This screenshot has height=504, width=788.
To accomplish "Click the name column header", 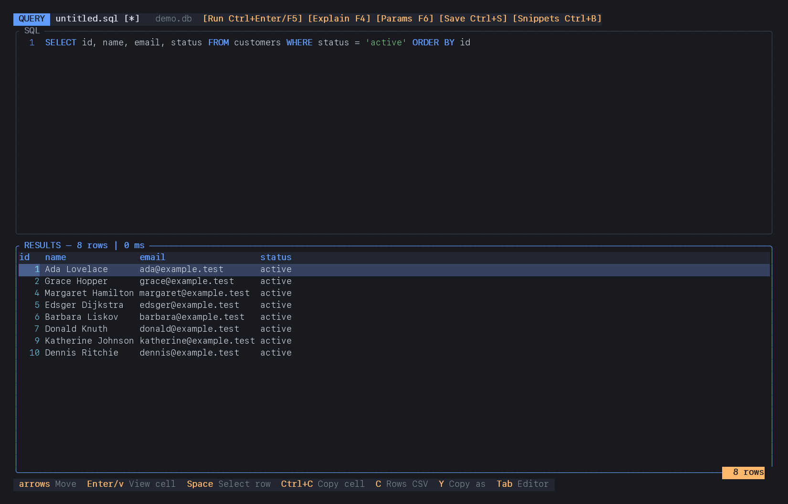I will pos(55,257).
